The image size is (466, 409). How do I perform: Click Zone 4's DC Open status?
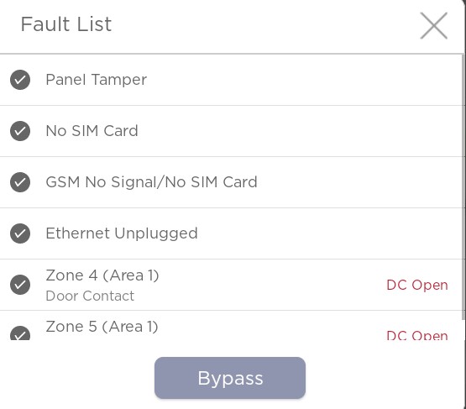[x=417, y=285]
